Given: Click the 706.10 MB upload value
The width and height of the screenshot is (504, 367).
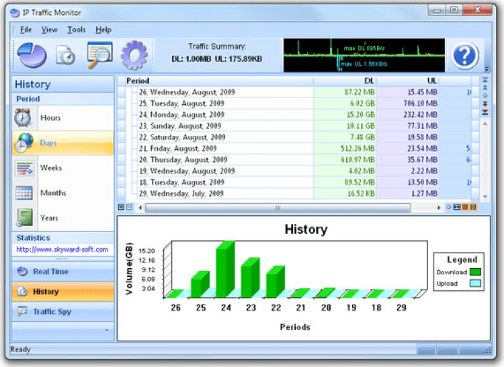Looking at the screenshot, I should 421,104.
